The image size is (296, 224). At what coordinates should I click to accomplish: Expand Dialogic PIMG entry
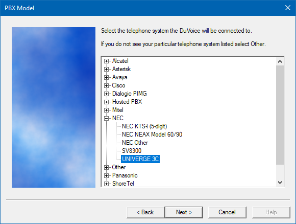[106, 94]
